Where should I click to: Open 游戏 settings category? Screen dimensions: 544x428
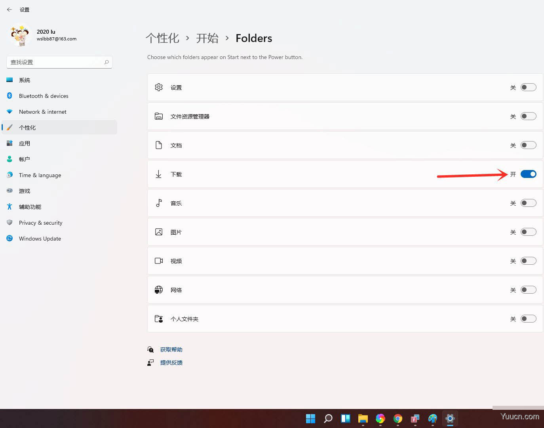[59, 191]
